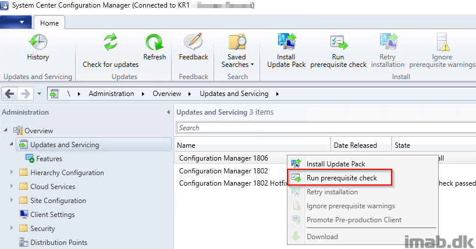Click the Features node icon
476x249 pixels.
tap(30, 158)
